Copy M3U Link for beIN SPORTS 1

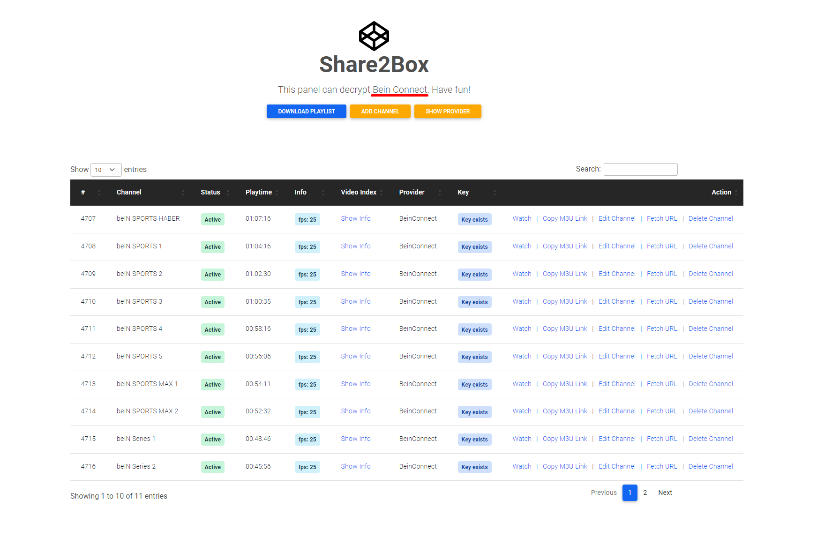565,246
